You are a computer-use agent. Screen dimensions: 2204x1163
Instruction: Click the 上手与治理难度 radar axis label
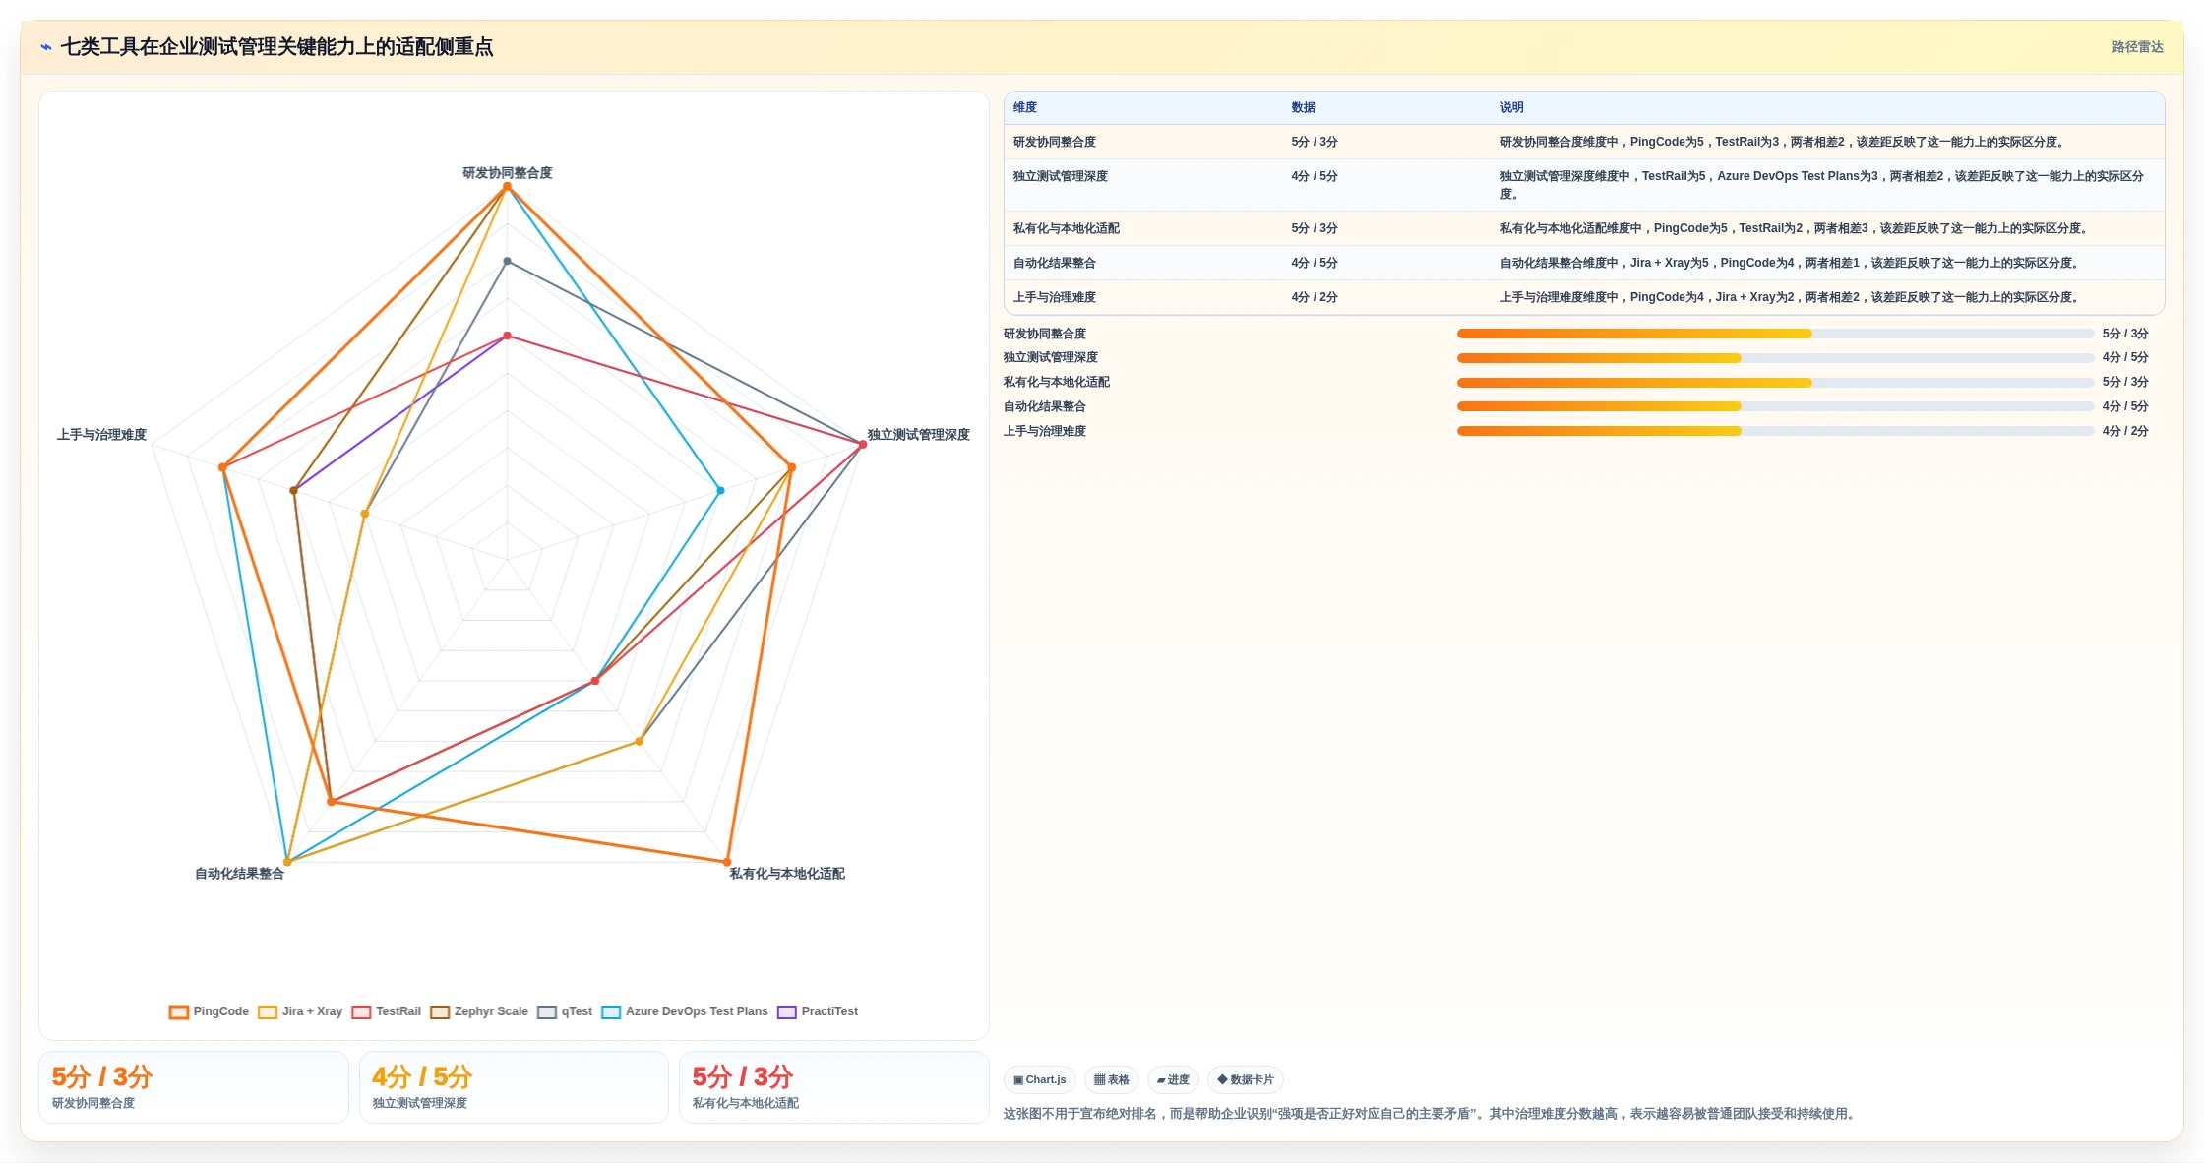tap(101, 435)
